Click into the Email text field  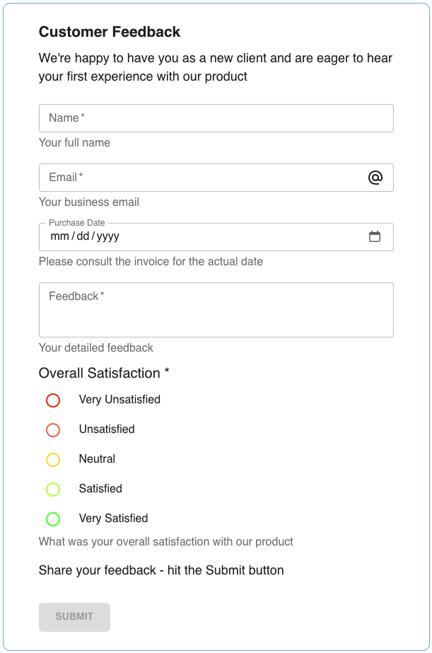(202, 178)
